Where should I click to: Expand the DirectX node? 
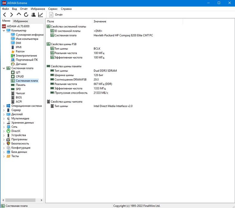4,131
